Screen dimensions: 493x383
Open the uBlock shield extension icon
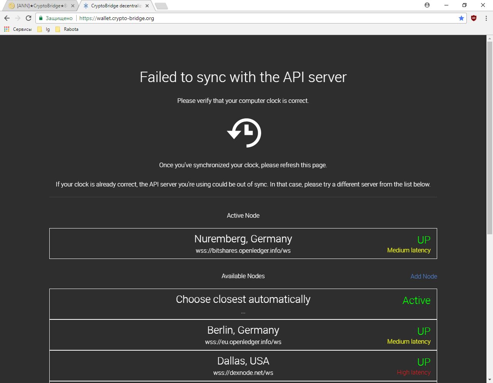474,18
